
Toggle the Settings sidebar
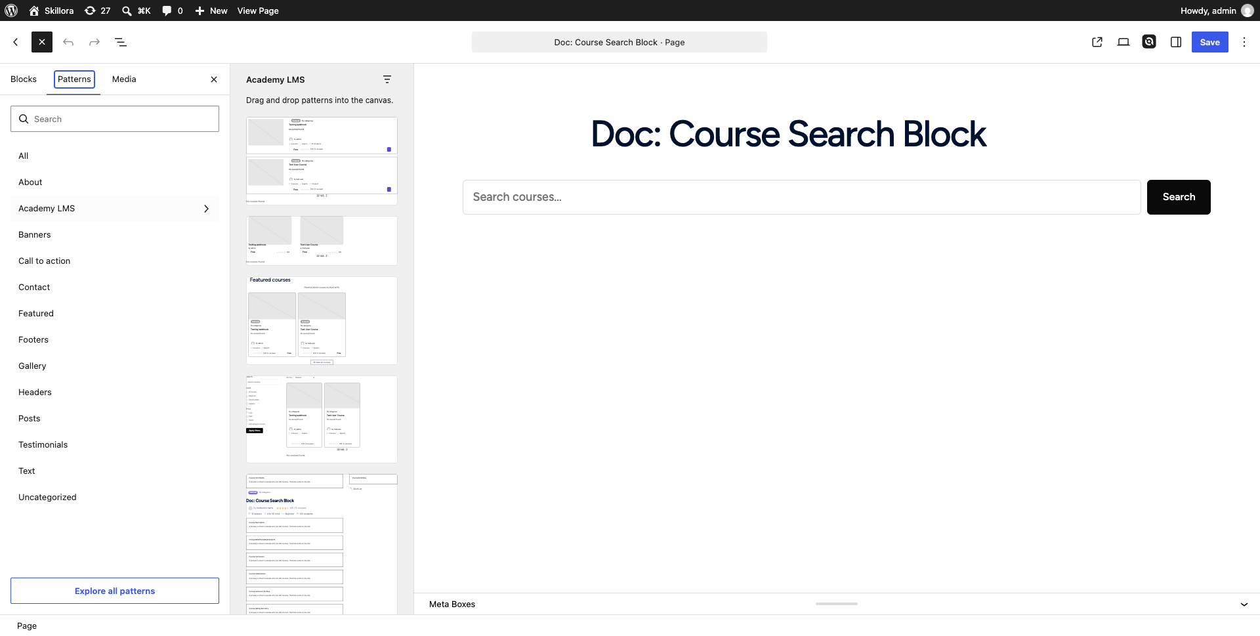(x=1176, y=42)
